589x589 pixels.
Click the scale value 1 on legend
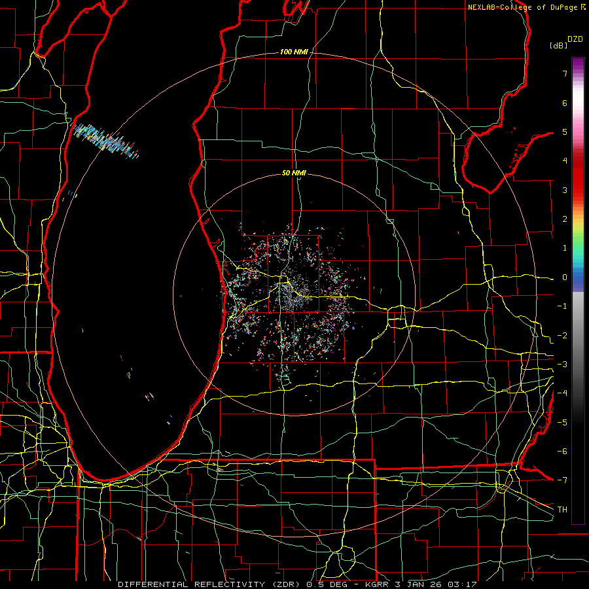click(565, 248)
